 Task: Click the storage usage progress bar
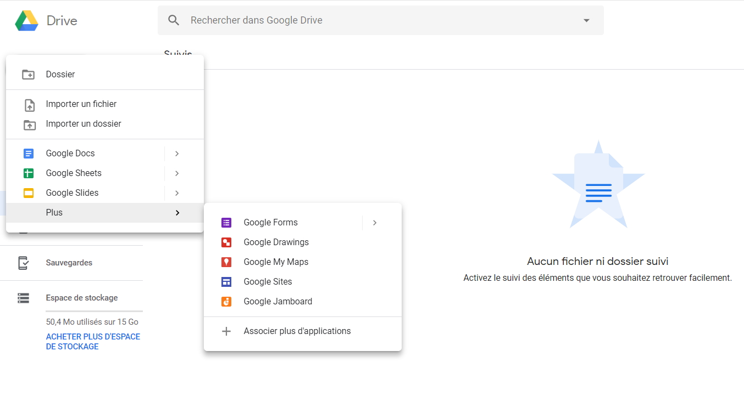(94, 311)
